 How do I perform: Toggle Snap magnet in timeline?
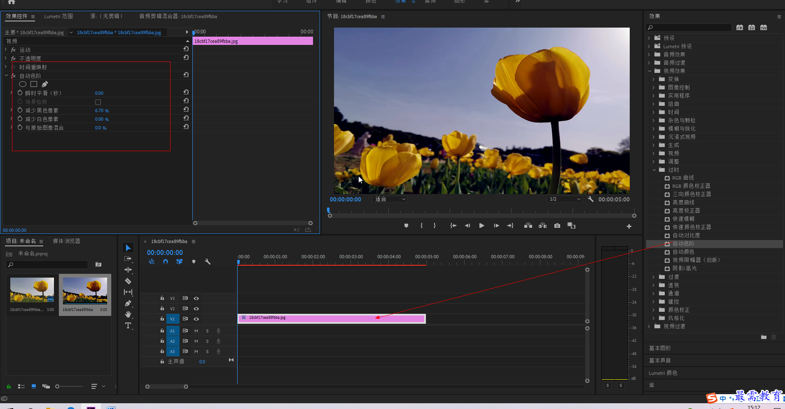pyautogui.click(x=166, y=262)
